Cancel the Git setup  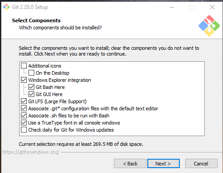click(x=201, y=164)
